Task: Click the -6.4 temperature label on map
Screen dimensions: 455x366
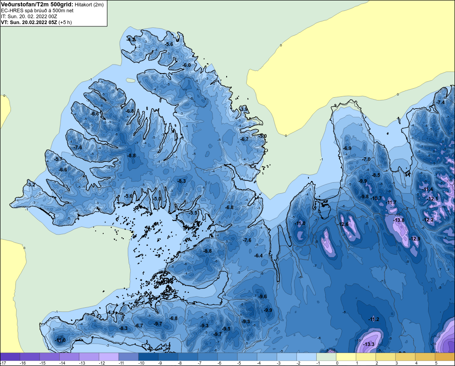Action: (258, 256)
